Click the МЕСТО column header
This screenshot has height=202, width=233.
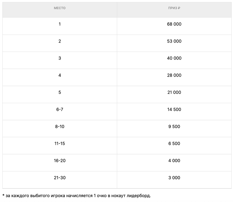click(60, 8)
